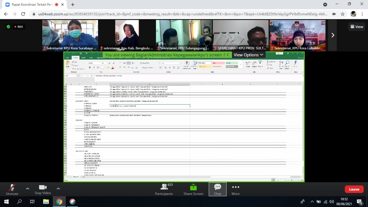368x207 pixels.
Task: Select the Sekretariat KPU Kota Surabaya video
Action: point(70,35)
